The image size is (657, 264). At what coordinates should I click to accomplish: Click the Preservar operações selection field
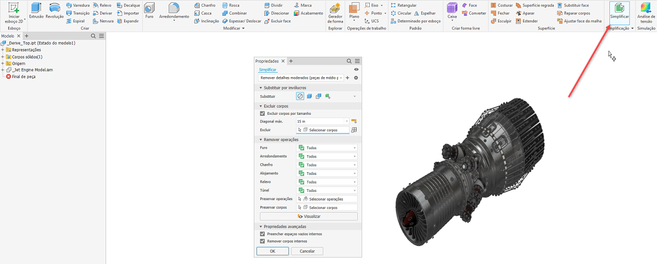click(x=327, y=199)
